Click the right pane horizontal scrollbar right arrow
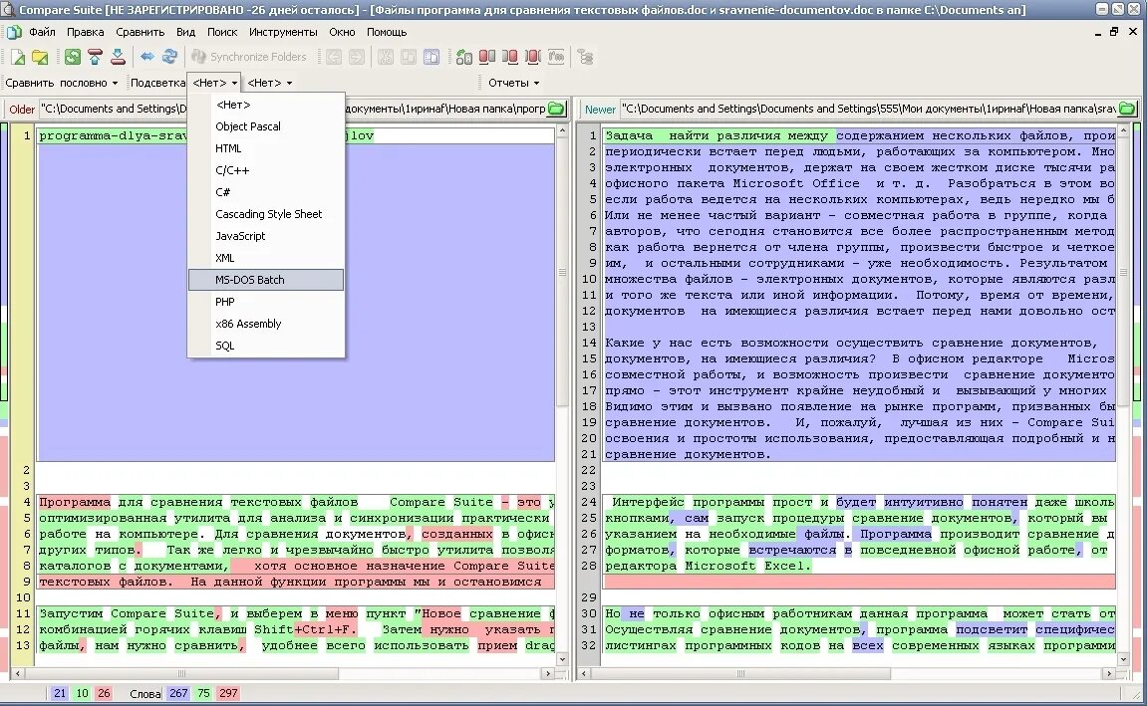Screen dimensions: 1147x706 [1109, 674]
